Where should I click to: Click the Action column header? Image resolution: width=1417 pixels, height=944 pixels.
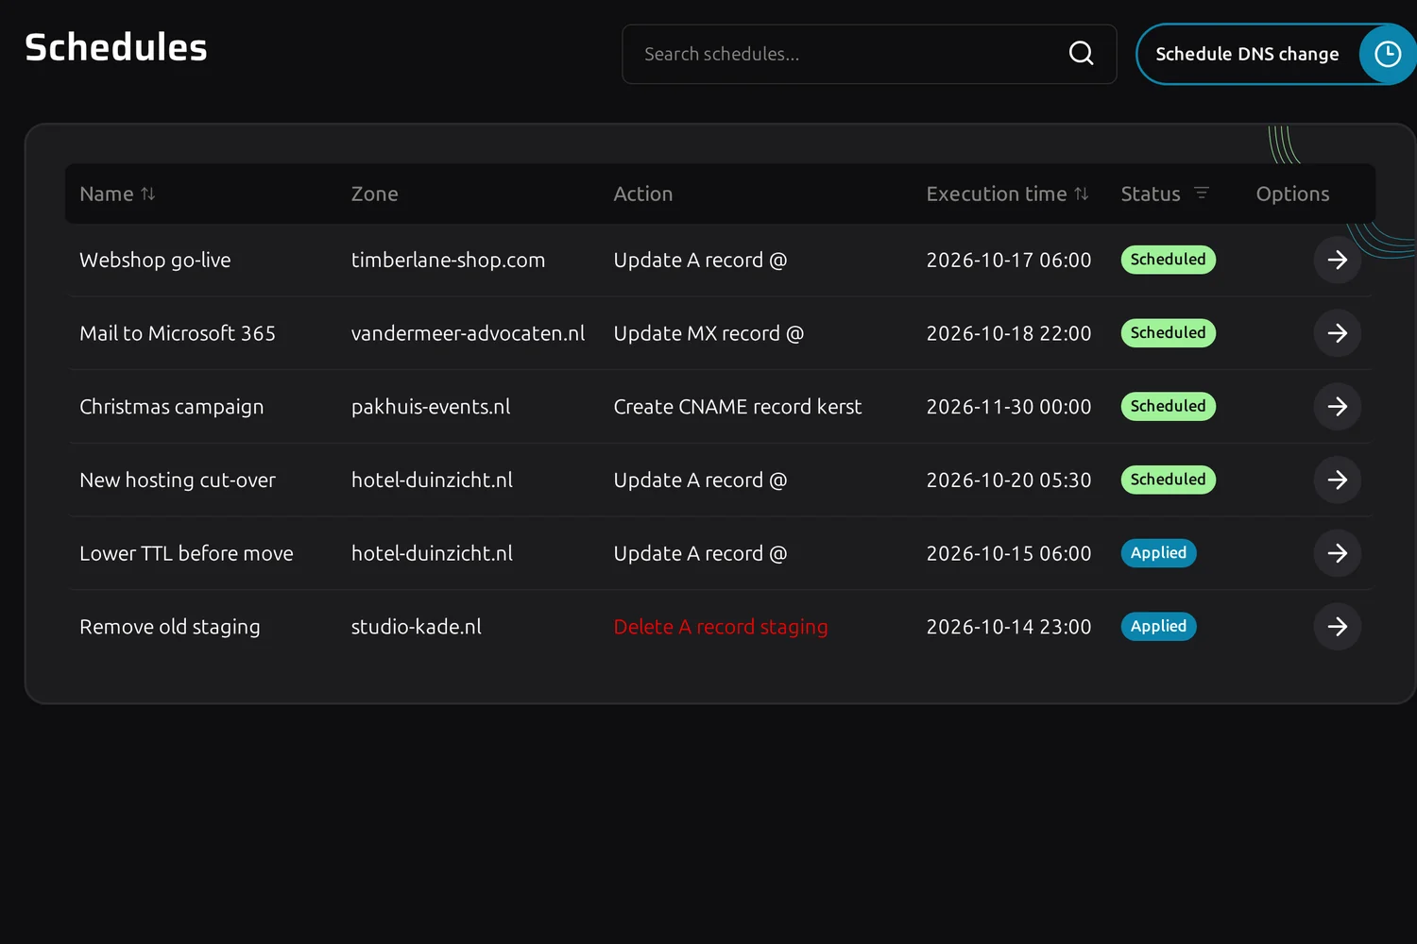click(643, 194)
